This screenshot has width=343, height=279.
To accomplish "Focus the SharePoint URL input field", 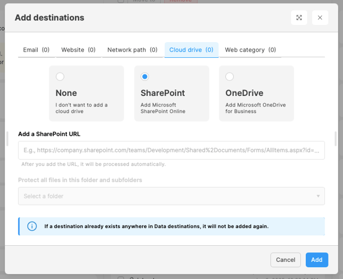I will click(171, 150).
